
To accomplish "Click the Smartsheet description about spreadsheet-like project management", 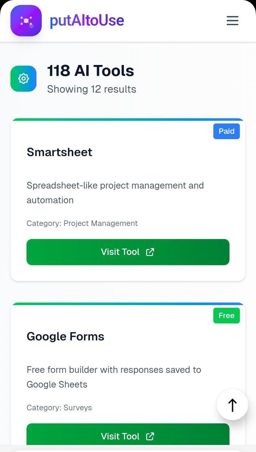I will (x=115, y=193).
